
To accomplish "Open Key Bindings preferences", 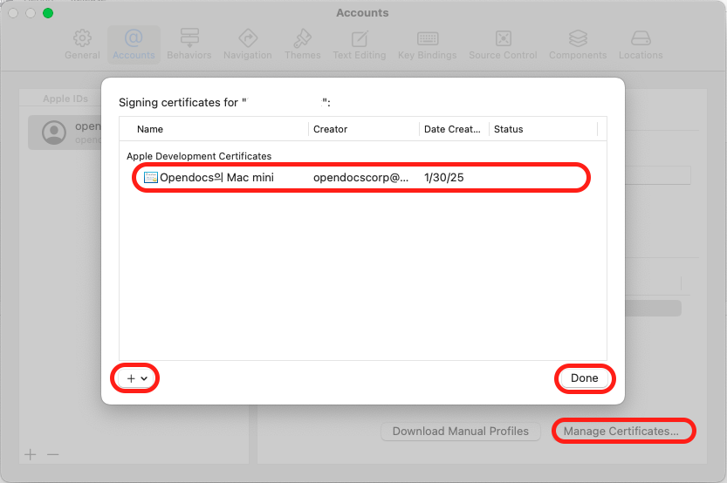I will pos(427,45).
